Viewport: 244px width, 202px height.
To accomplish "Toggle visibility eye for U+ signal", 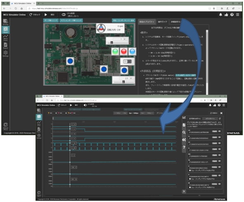I will 219,131.
